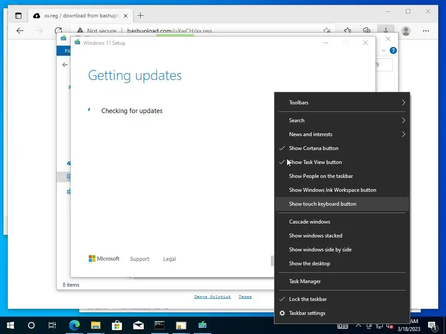Click the '8 items' status text
Viewport: 446px width, 334px height.
[71, 285]
